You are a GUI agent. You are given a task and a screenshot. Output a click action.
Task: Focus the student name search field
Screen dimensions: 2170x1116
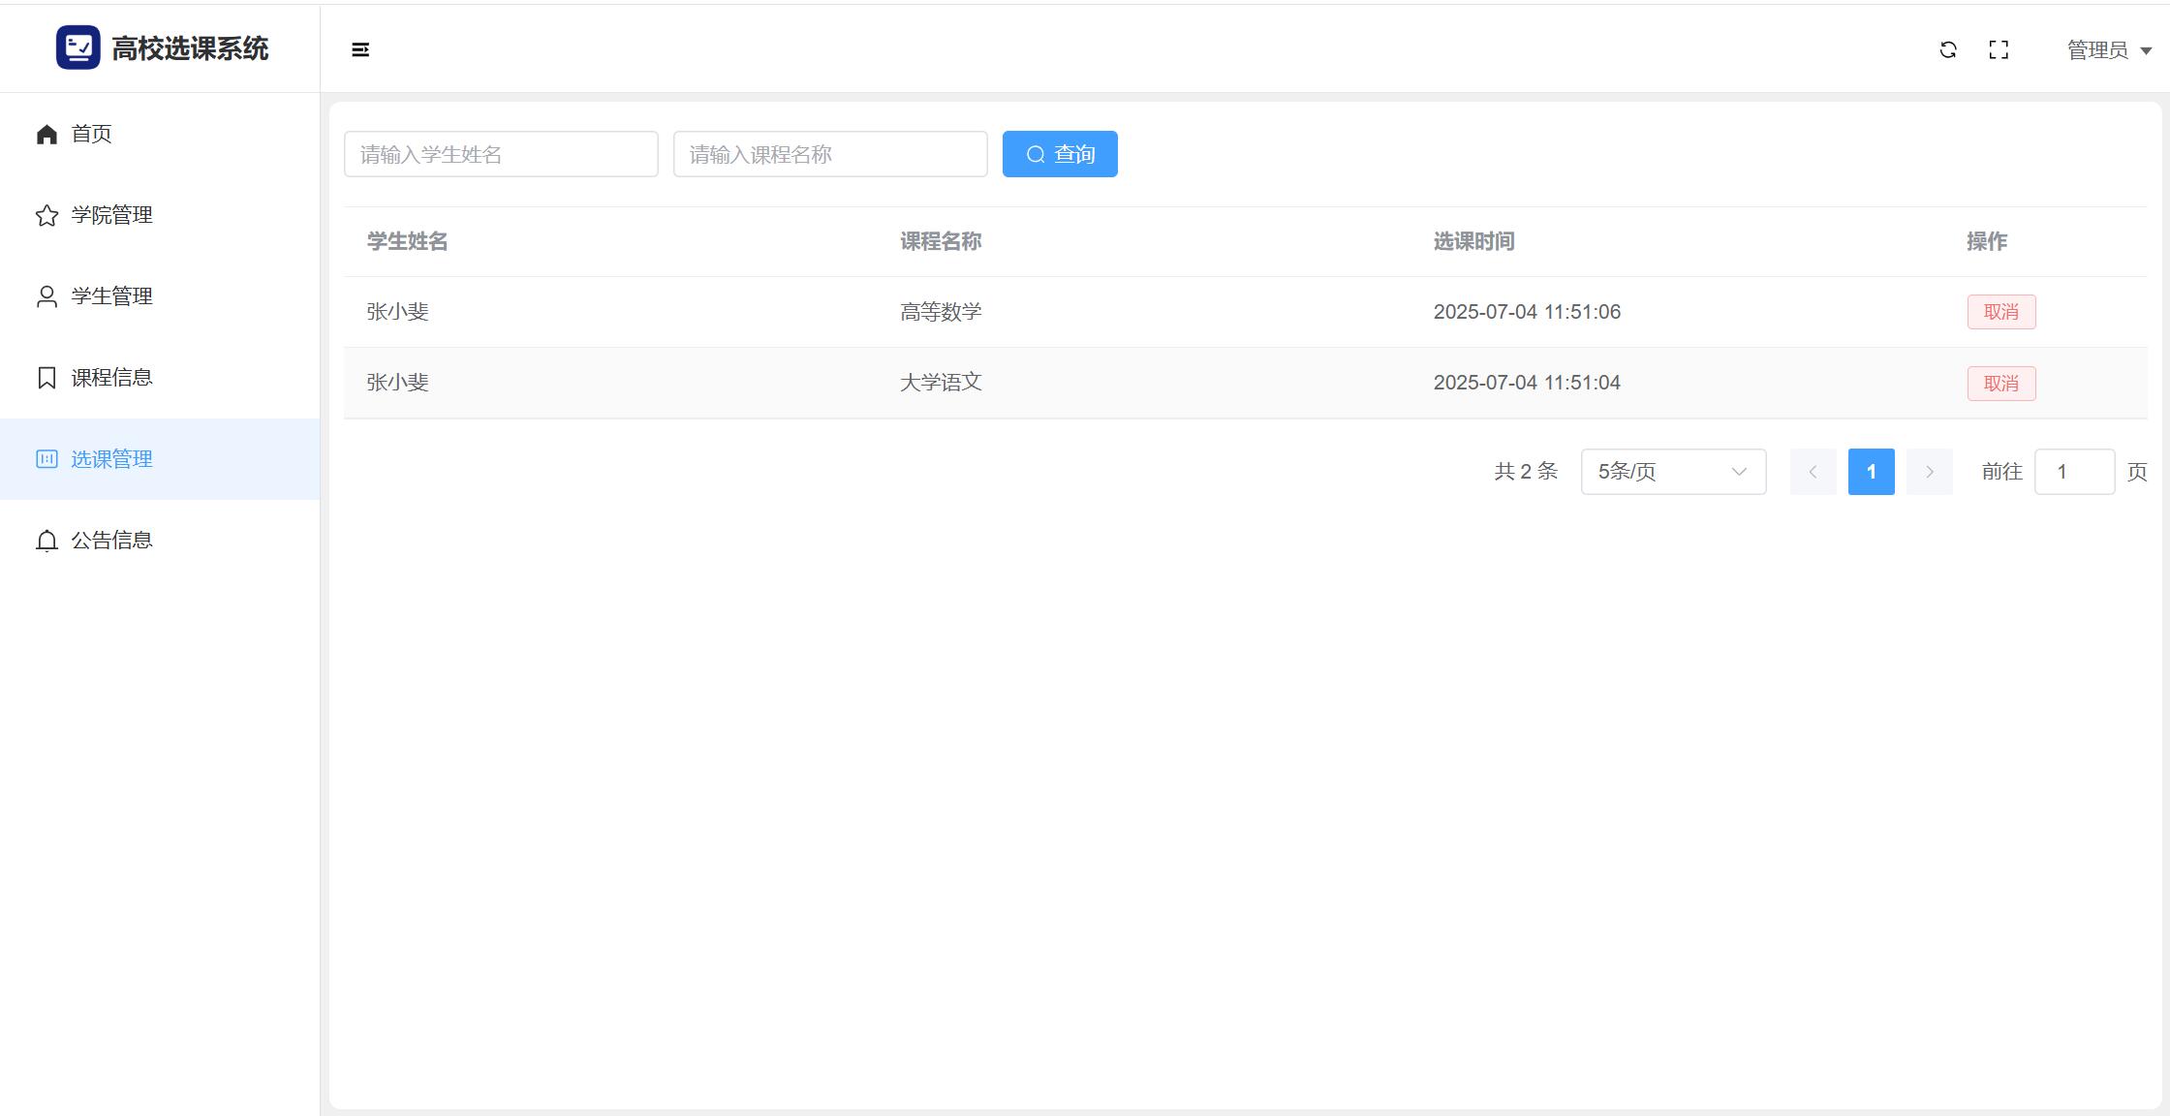501,154
